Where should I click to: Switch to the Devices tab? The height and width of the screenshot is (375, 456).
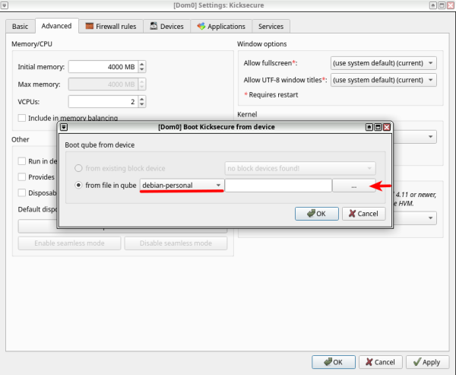tap(166, 26)
